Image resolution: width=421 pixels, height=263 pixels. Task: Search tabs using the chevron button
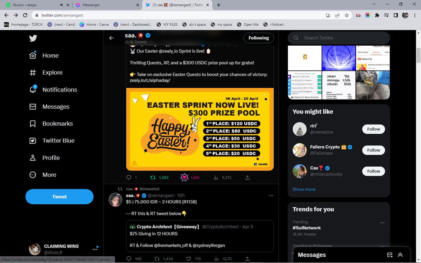pos(374,5)
